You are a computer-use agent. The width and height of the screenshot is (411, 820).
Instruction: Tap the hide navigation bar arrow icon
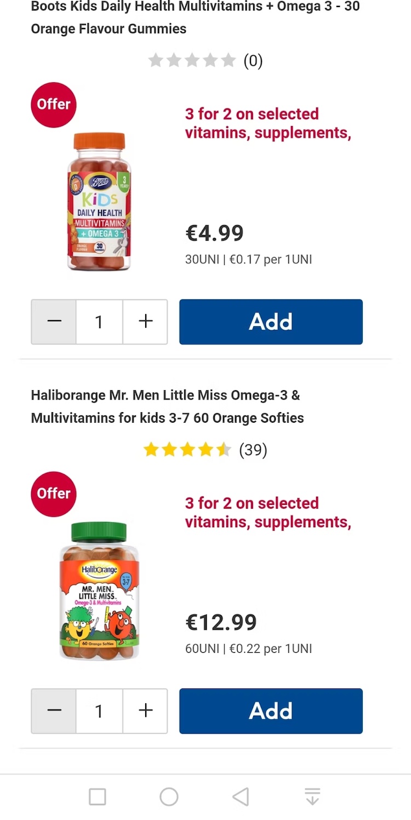312,796
